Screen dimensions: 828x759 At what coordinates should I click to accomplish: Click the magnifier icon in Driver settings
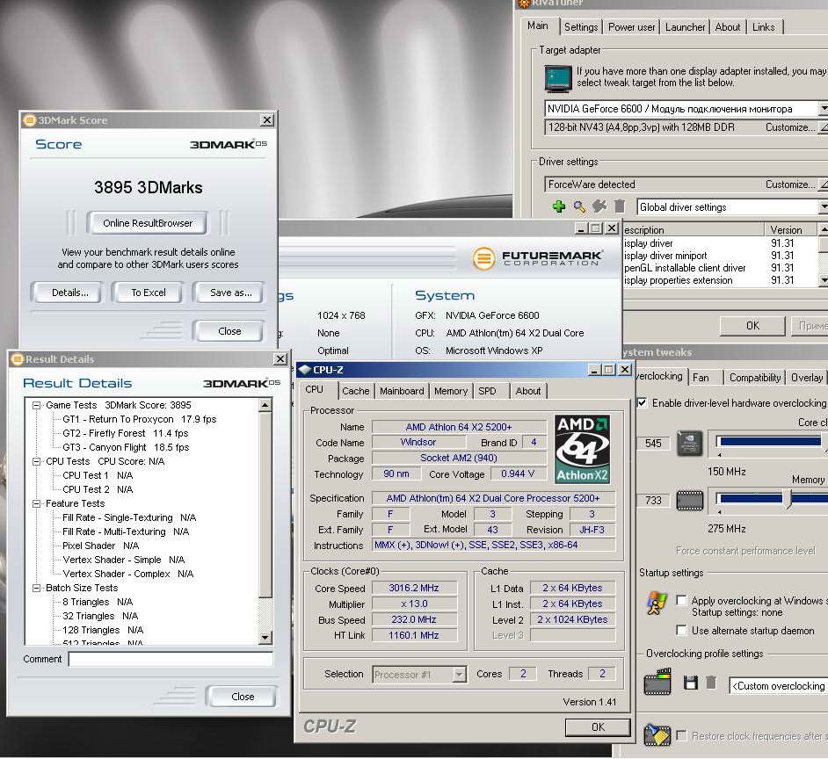tap(579, 206)
